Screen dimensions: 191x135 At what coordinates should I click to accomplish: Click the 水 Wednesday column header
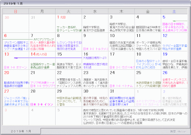(95, 12)
